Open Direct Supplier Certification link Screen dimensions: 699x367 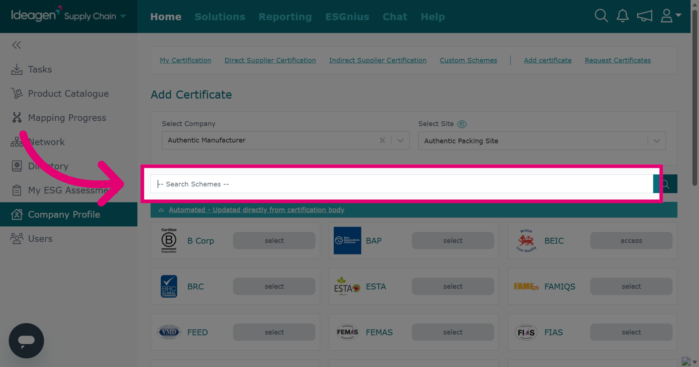270,60
